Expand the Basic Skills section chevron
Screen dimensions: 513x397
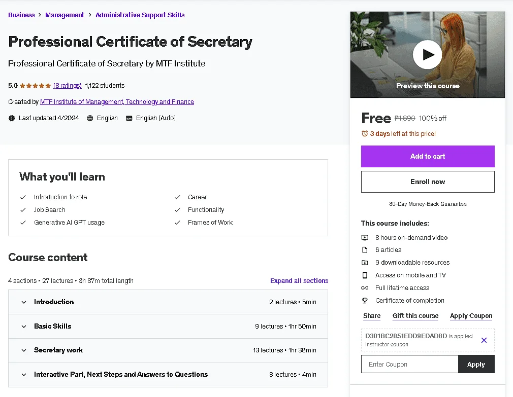pyautogui.click(x=24, y=327)
